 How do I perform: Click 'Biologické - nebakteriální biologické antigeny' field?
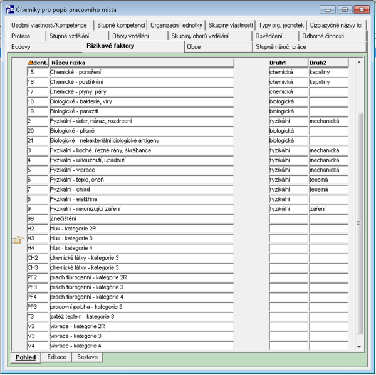(x=142, y=141)
